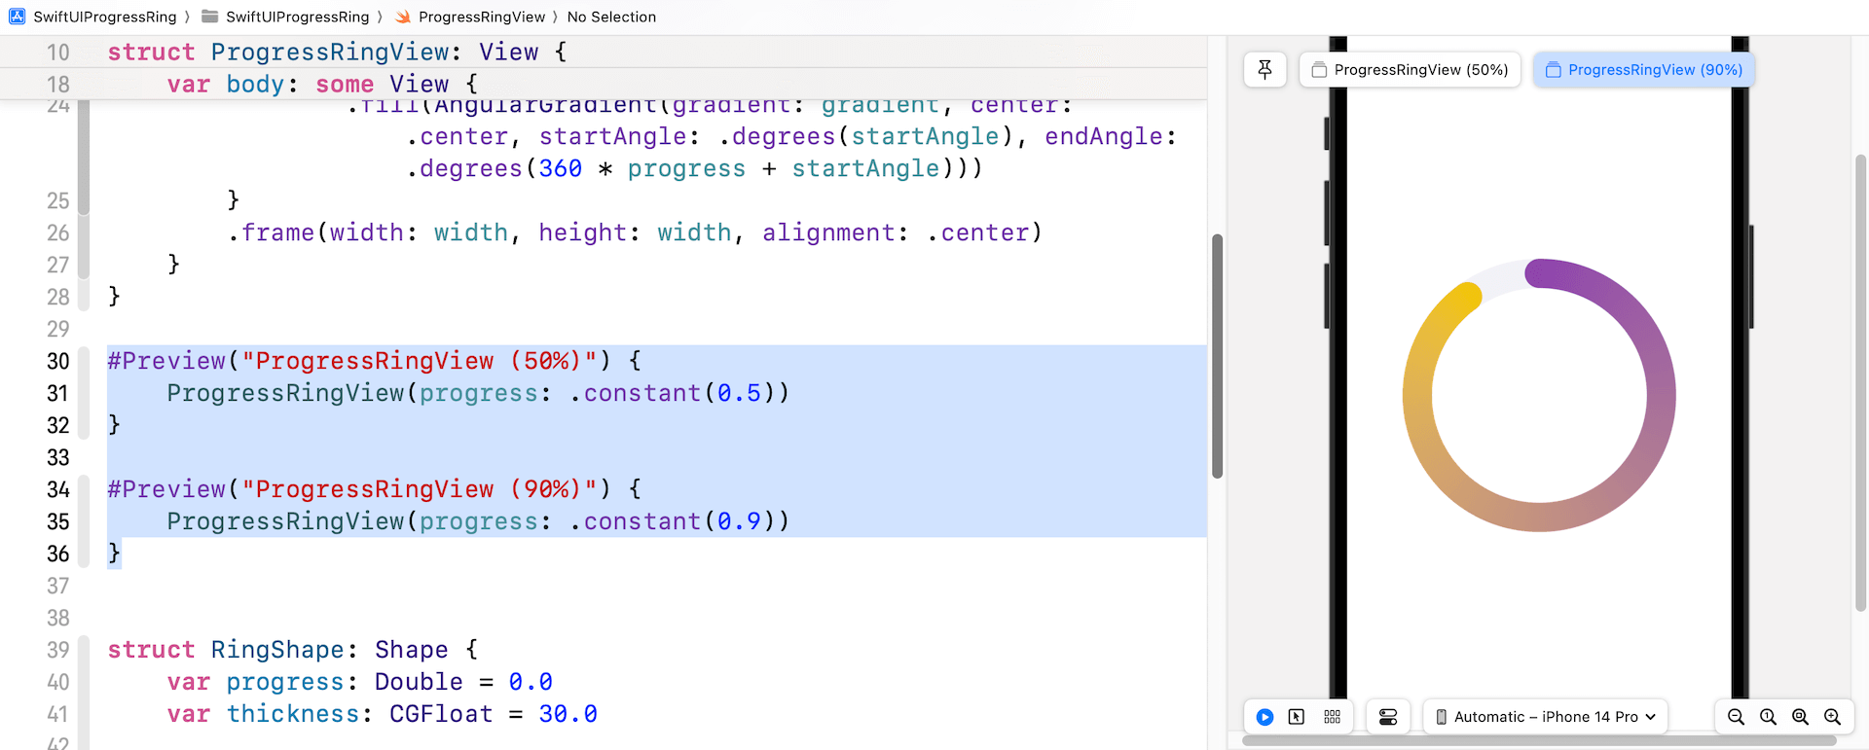The image size is (1869, 750).
Task: Pin the preview with the pin icon
Action: [1264, 70]
